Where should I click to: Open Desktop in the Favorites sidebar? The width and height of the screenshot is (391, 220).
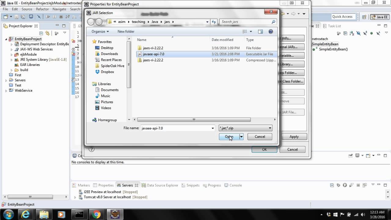pos(107,48)
